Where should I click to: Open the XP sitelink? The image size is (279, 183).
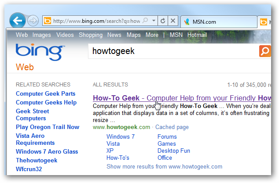(110, 151)
